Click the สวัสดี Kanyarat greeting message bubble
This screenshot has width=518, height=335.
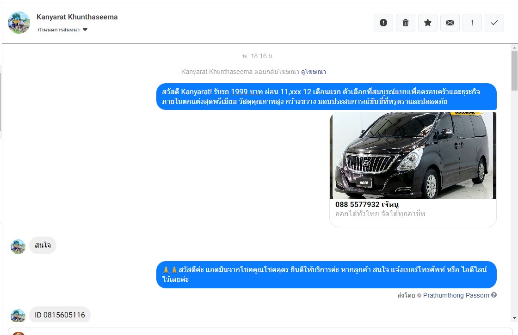click(x=327, y=97)
